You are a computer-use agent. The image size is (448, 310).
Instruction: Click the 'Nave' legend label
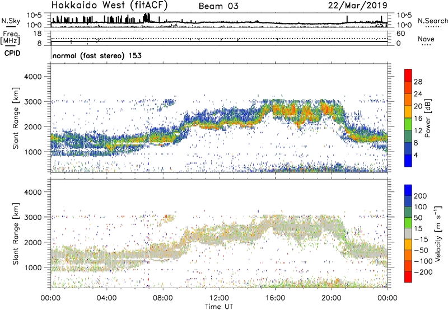(426, 39)
